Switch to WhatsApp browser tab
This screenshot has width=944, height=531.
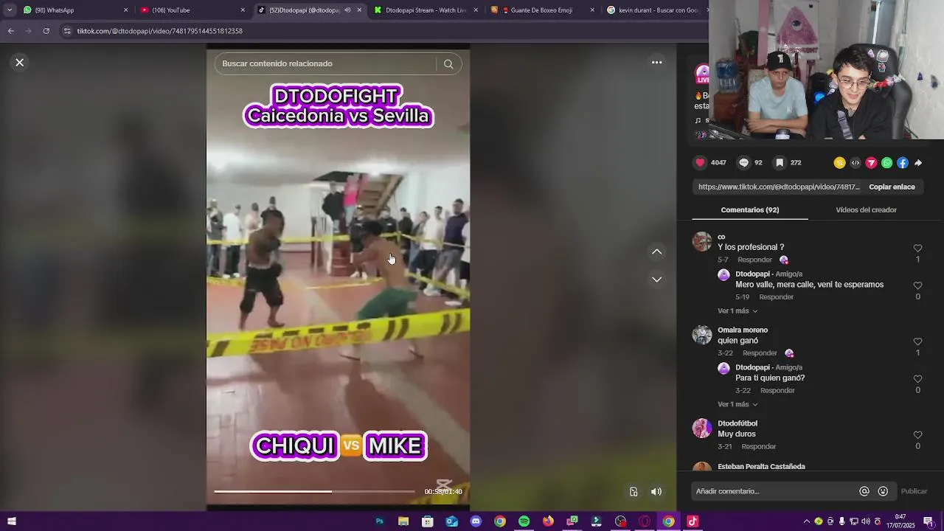click(x=74, y=10)
